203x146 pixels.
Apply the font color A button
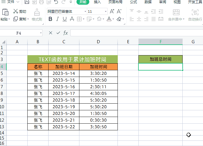point(109,19)
